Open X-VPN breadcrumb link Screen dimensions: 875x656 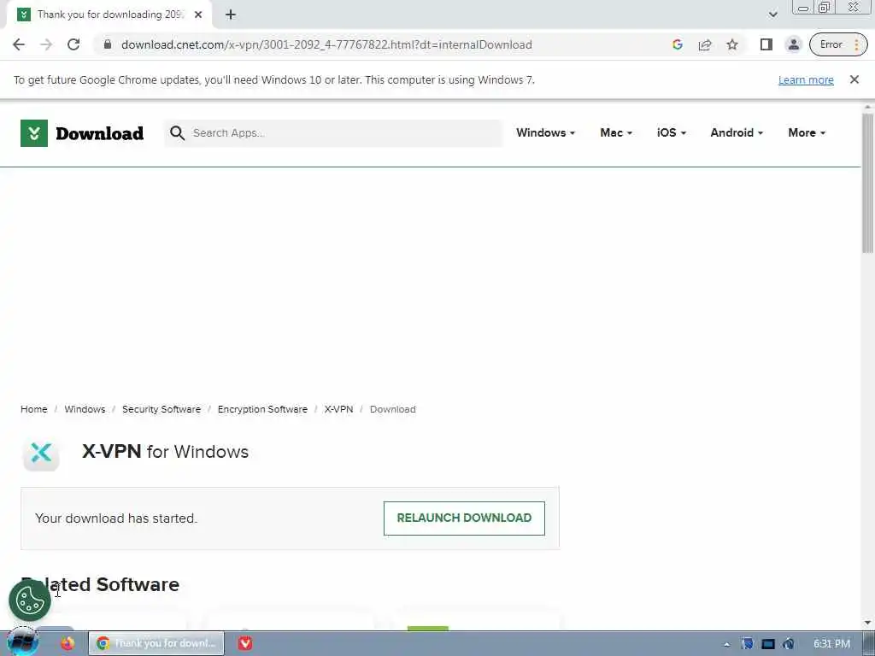(x=338, y=409)
